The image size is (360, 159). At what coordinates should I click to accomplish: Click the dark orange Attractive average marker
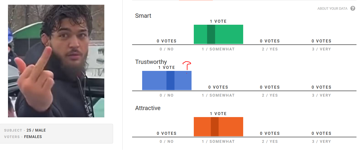[x=215, y=127]
